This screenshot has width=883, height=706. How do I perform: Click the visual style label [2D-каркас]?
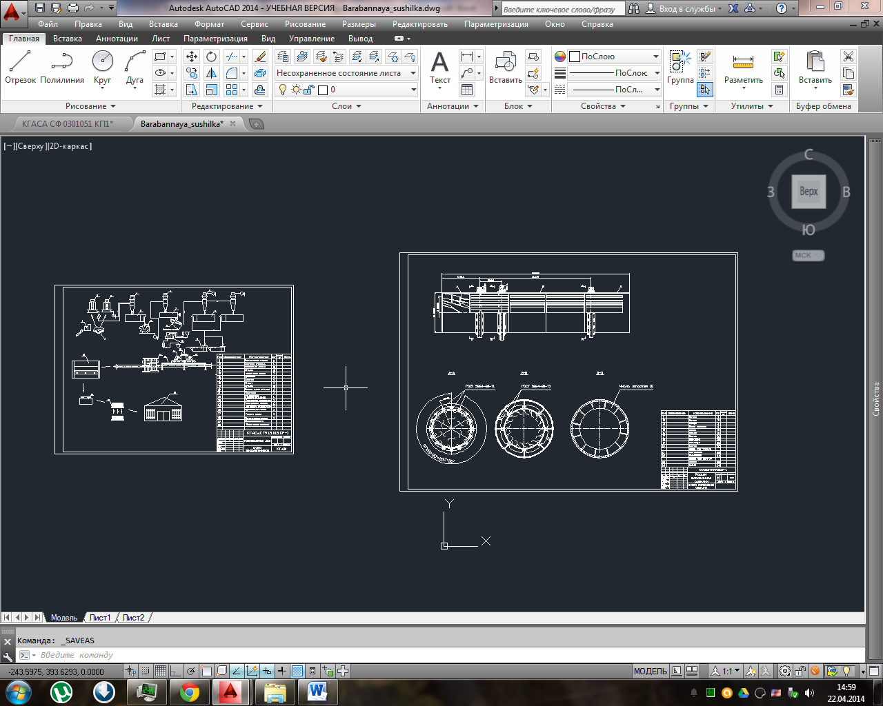pyautogui.click(x=70, y=146)
